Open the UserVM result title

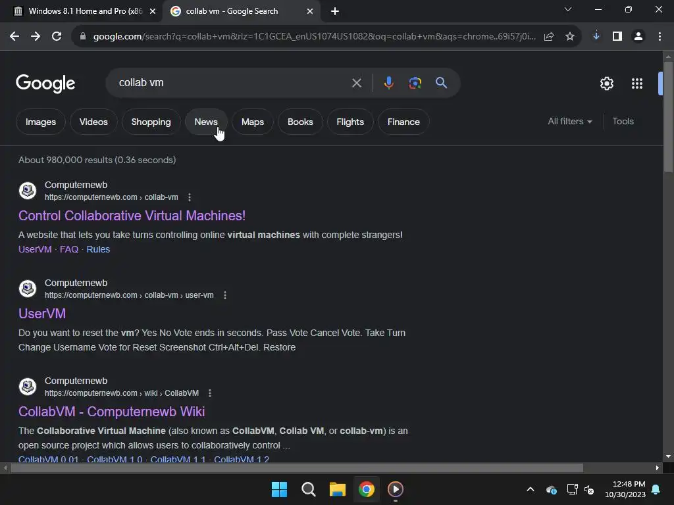[x=42, y=314]
